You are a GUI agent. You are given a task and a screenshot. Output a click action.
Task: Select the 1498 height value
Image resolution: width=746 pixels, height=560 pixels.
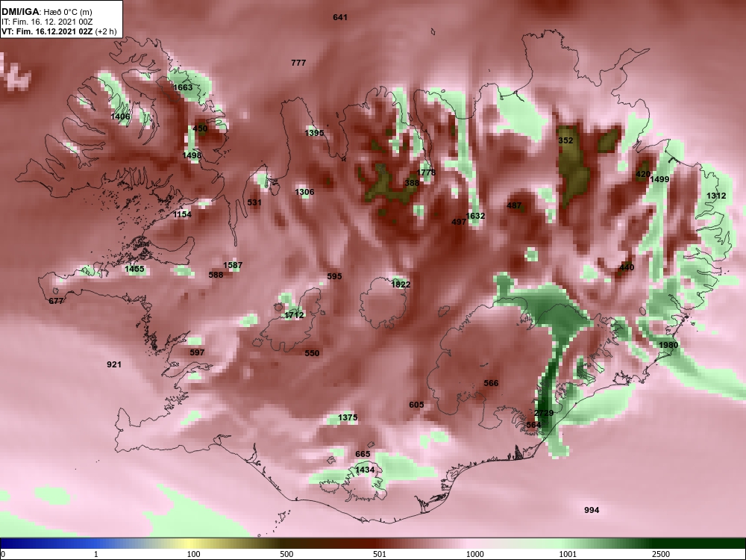[192, 155]
